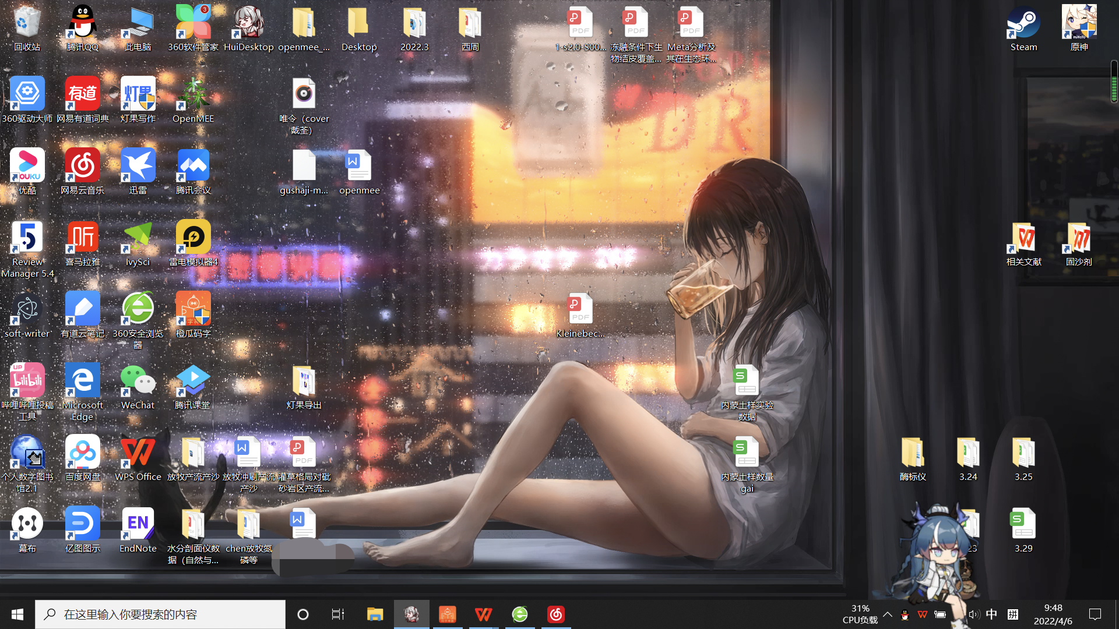Open the Kleinebec... PDF file

[580, 315]
